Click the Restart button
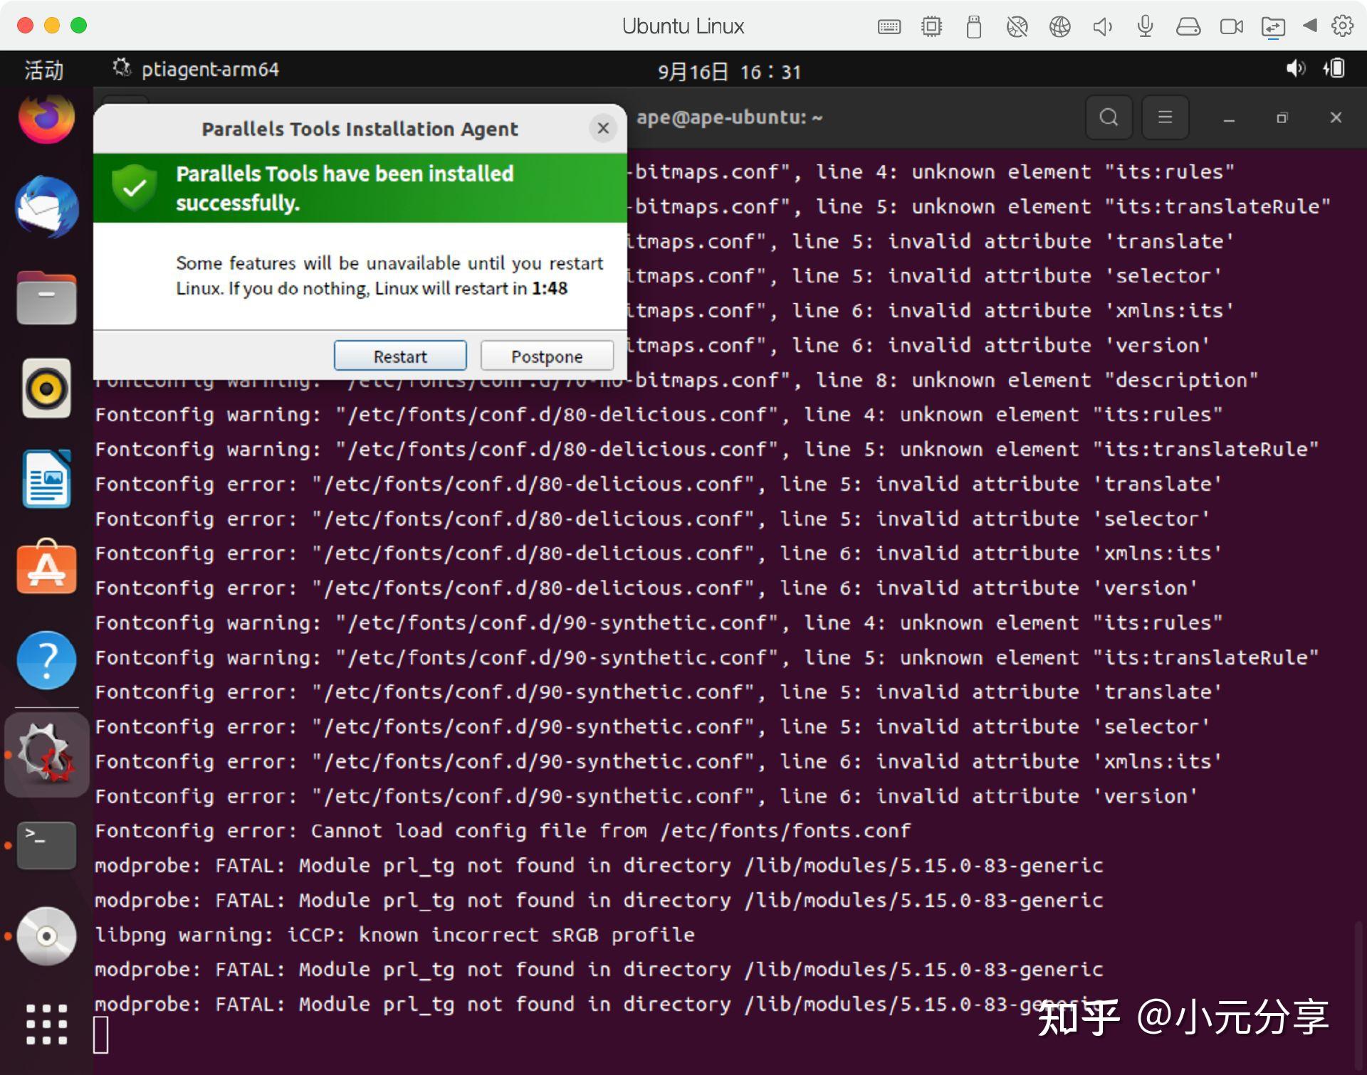Screen dimensions: 1367x1075 tap(400, 356)
